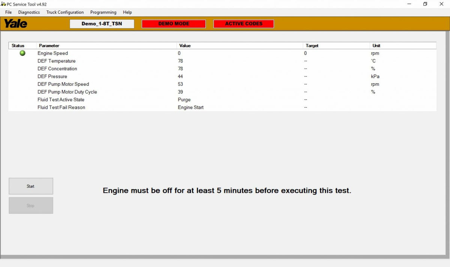Image resolution: width=450 pixels, height=267 pixels.
Task: Click the red ACTIVE CODES indicator
Action: [243, 24]
